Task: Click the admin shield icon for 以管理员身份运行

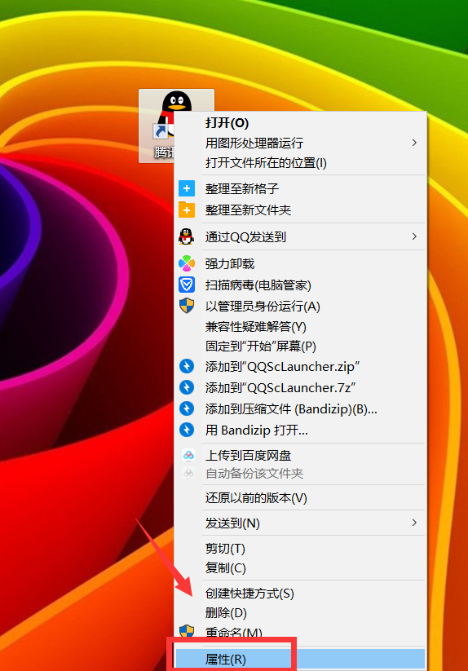Action: [x=187, y=306]
